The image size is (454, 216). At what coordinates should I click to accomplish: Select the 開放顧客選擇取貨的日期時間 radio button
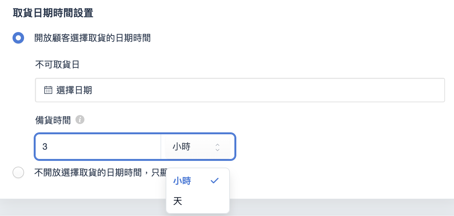18,38
